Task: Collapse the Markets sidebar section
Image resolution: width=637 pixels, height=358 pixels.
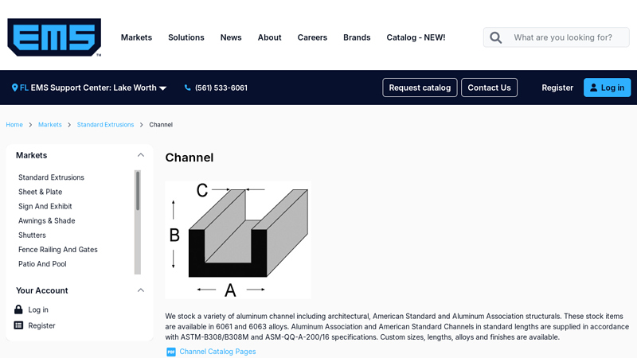Action: click(x=141, y=155)
